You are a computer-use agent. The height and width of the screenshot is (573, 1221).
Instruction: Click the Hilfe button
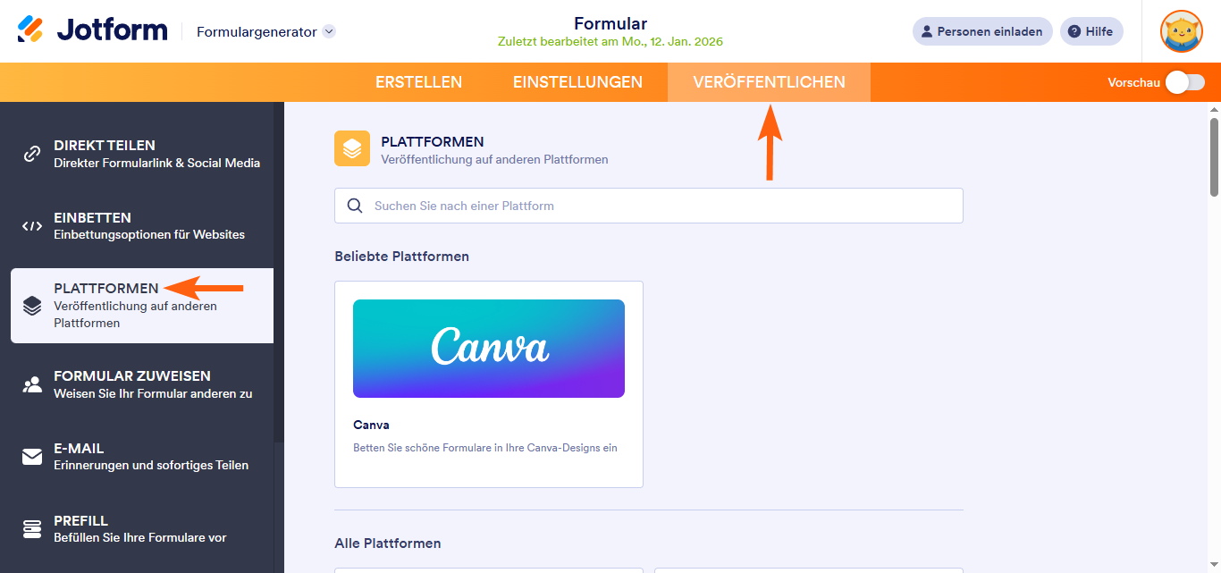point(1090,31)
